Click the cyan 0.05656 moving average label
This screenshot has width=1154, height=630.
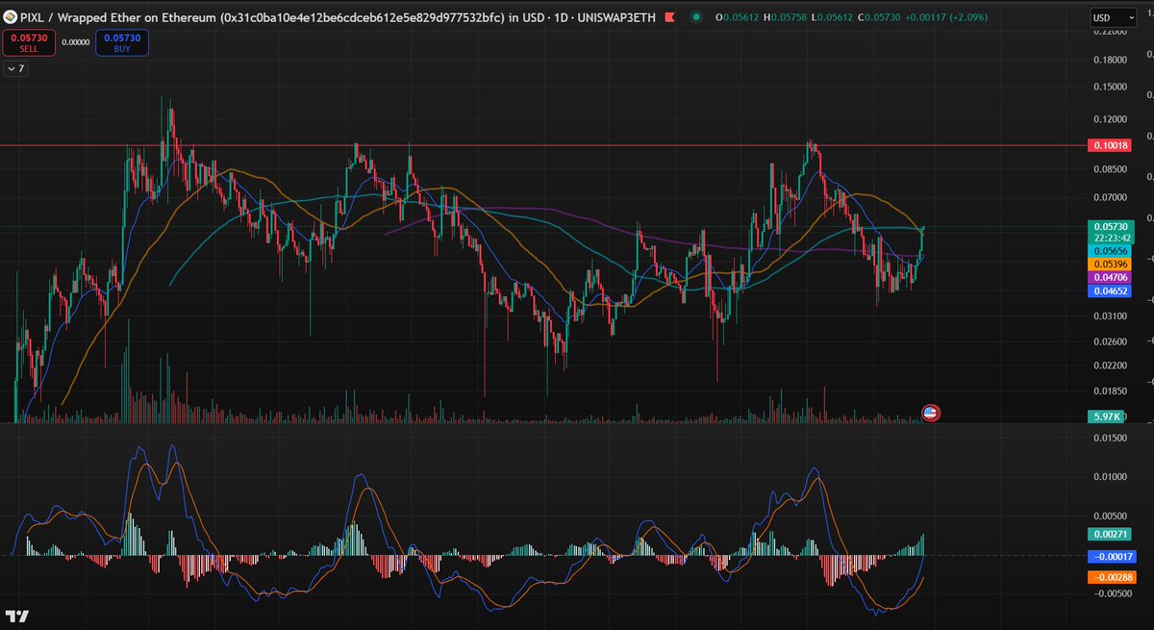coord(1109,250)
